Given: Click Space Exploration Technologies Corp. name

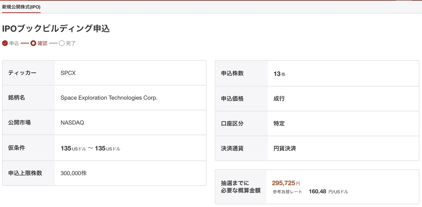Looking at the screenshot, I should pos(109,98).
